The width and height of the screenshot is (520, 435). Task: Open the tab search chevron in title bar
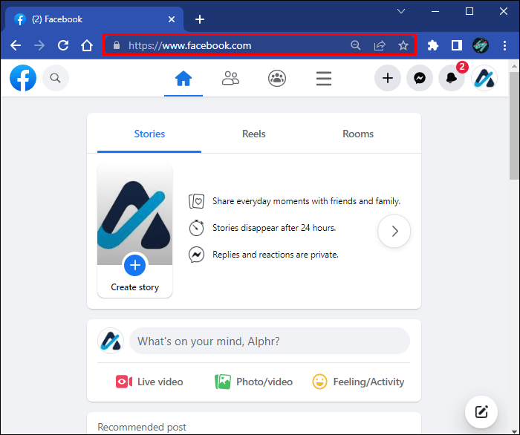coord(401,12)
